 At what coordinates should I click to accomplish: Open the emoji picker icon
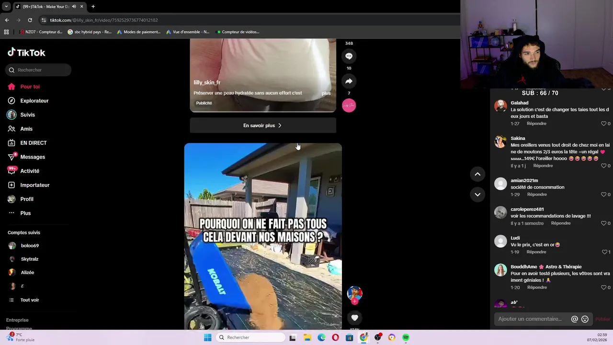click(x=585, y=319)
